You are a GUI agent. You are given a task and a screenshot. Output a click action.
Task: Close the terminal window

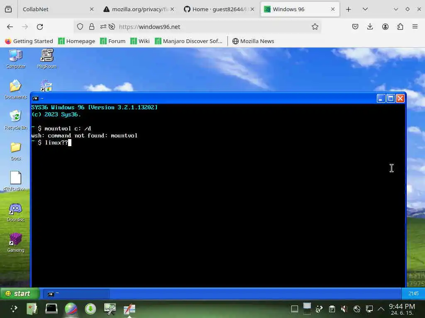[x=400, y=99]
